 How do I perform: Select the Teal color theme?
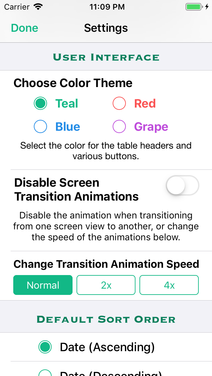click(x=40, y=103)
